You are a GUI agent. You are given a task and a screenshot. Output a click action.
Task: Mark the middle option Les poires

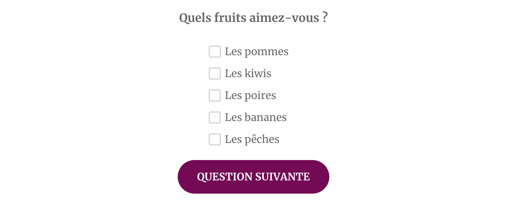(x=215, y=96)
